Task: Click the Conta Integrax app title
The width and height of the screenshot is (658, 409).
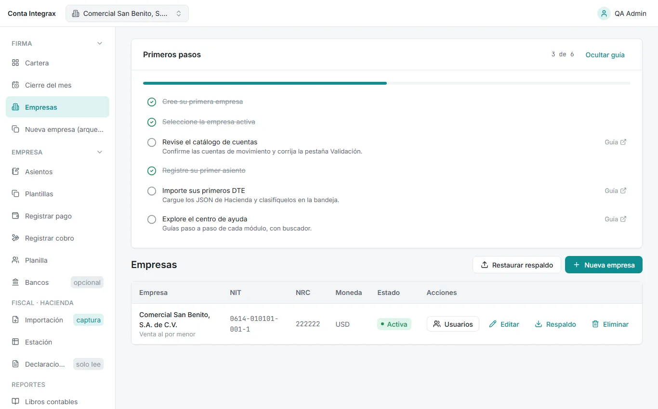Action: (x=32, y=13)
